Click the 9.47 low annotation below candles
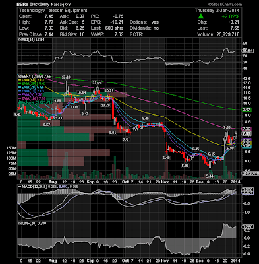This screenshot has width=259, height=264. pyautogui.click(x=84, y=114)
